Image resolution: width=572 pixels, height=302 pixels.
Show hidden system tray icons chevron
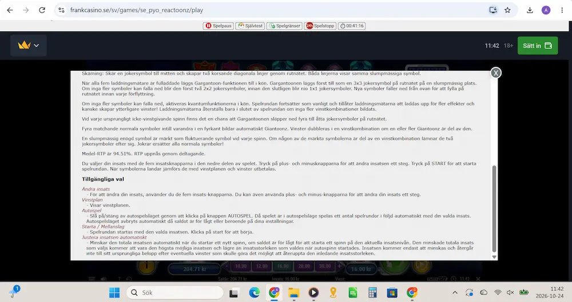(455, 292)
